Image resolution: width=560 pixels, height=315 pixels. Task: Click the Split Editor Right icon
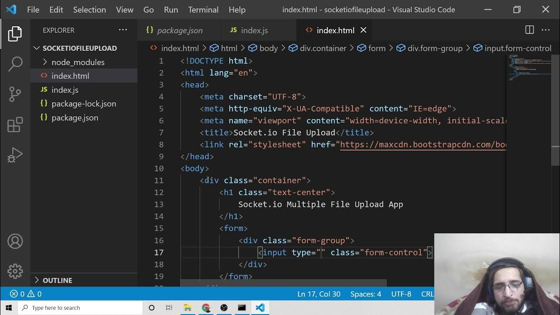pyautogui.click(x=529, y=30)
